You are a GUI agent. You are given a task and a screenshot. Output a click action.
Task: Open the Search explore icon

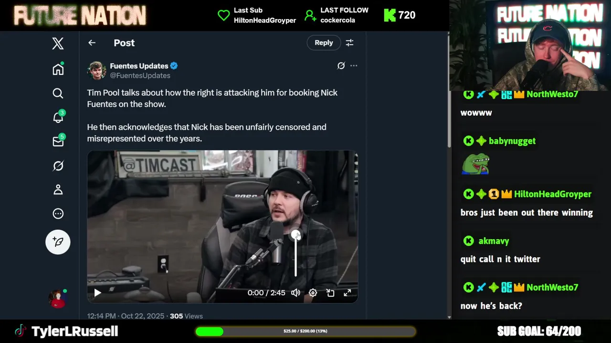tap(58, 93)
